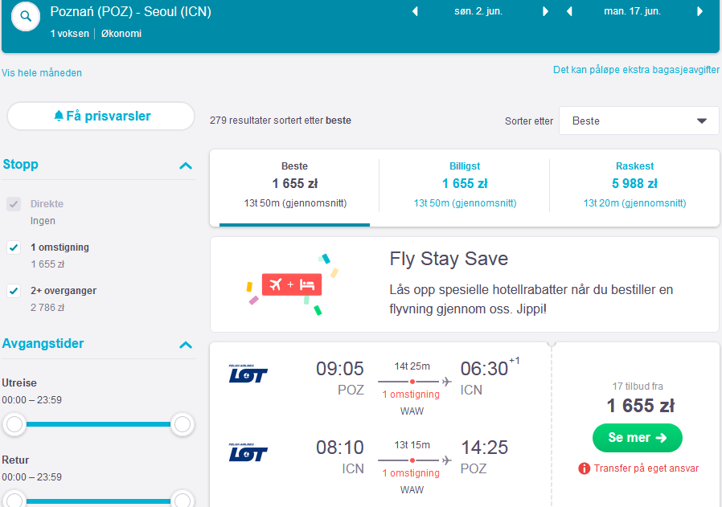Click the red info icon by Transfer warning

(584, 468)
